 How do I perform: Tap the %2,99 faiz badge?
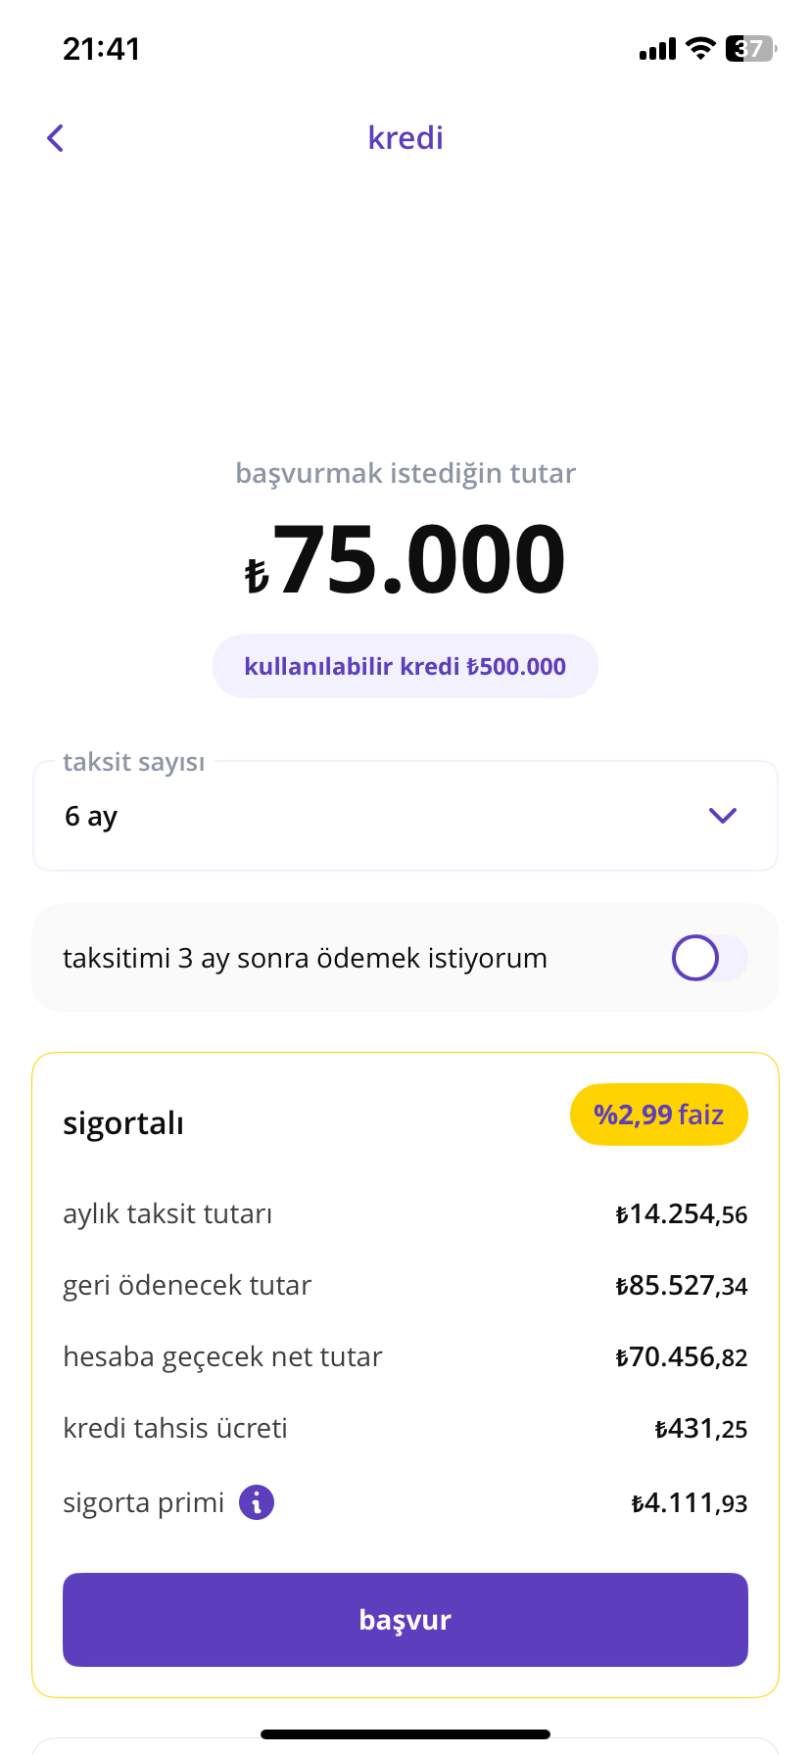point(659,1115)
